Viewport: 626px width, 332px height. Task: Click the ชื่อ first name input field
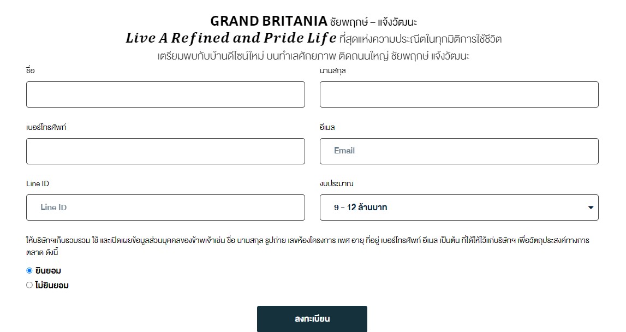[165, 94]
